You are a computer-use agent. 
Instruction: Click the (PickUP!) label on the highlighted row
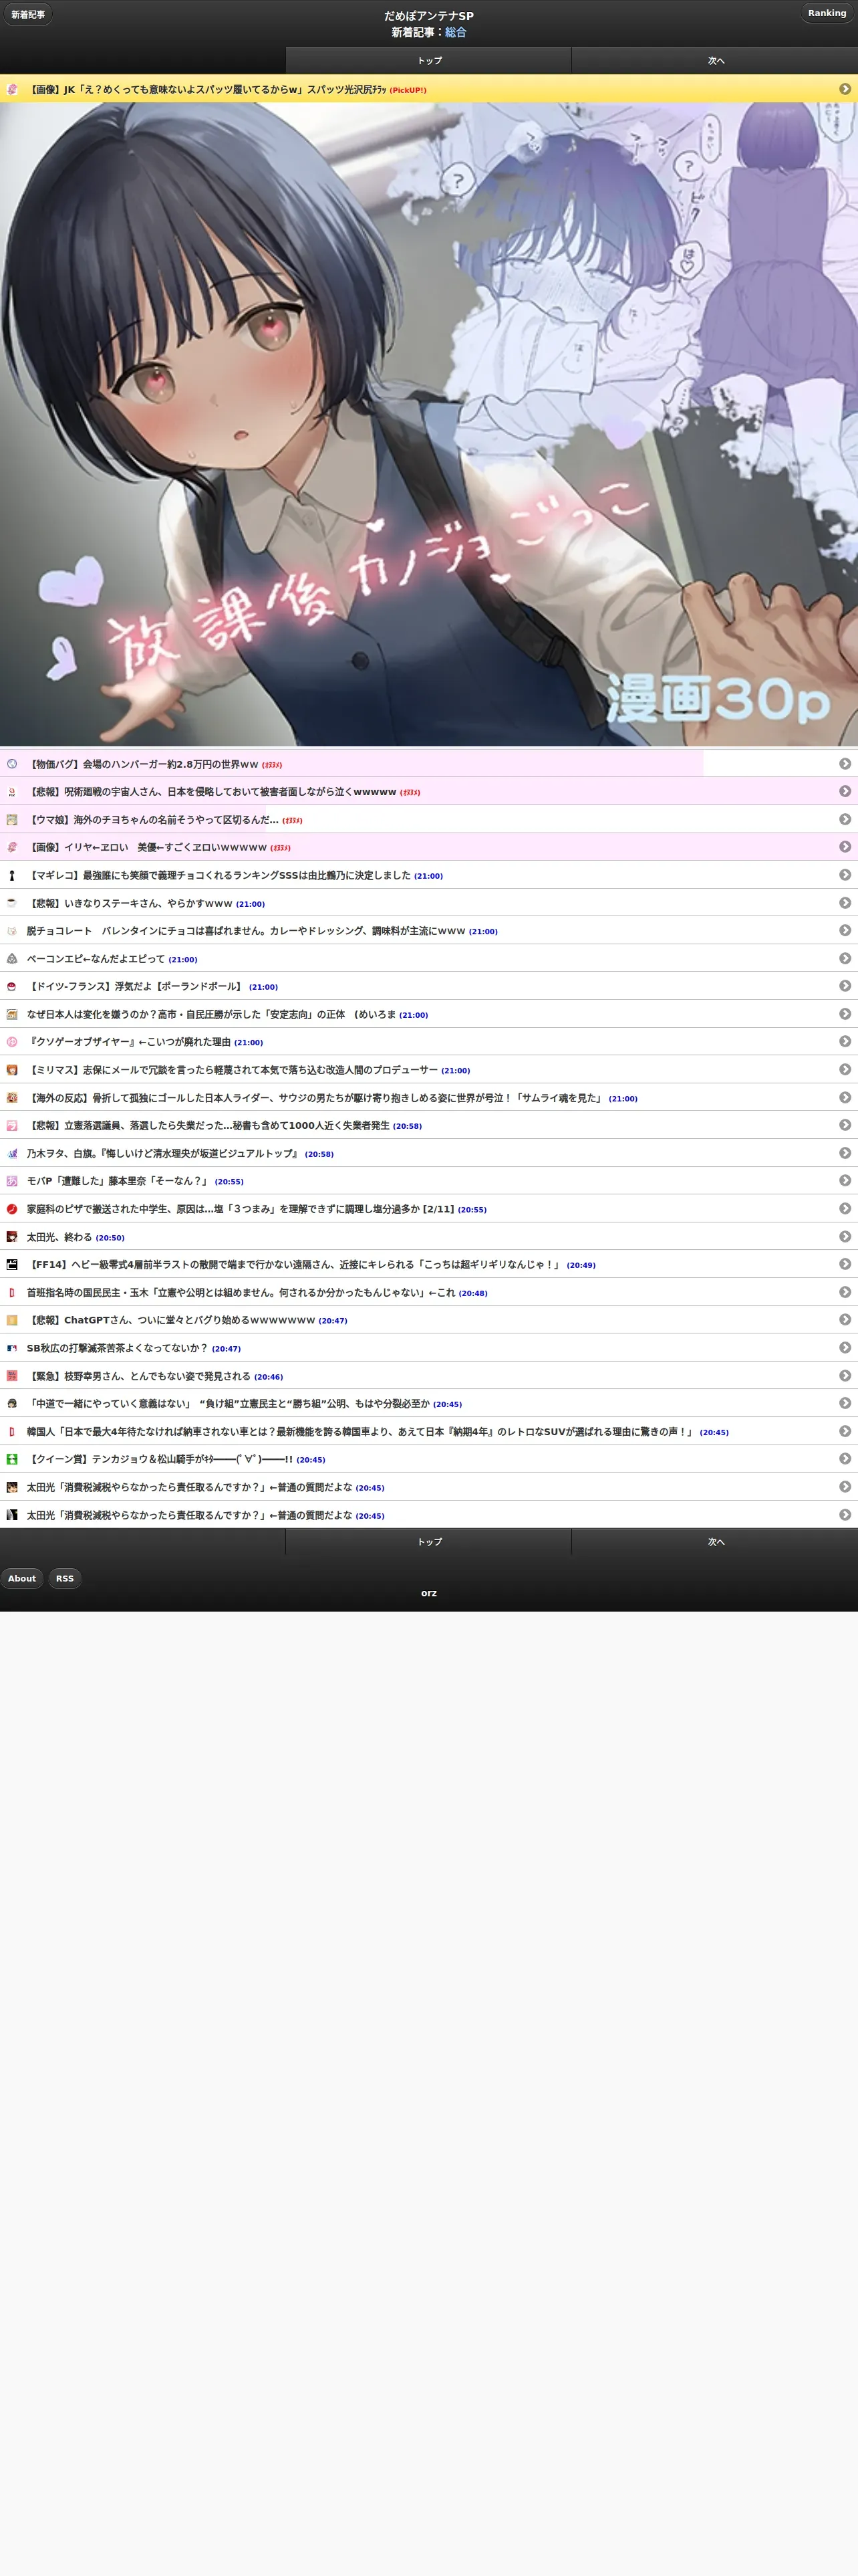point(408,90)
